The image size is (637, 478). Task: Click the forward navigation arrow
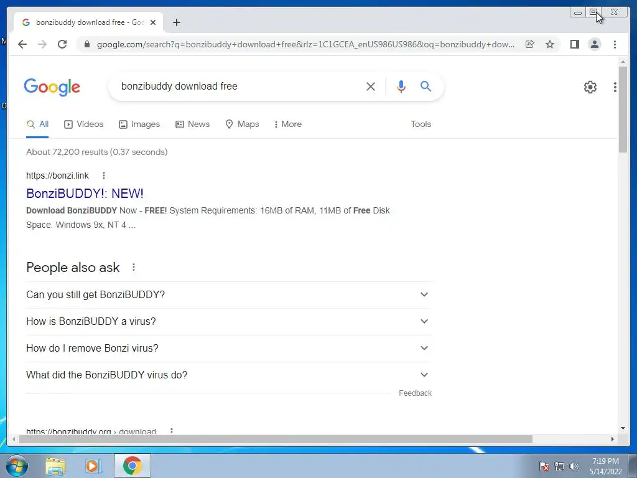click(x=42, y=44)
